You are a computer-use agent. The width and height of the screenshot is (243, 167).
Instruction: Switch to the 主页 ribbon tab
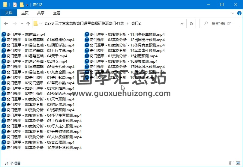tap(25, 13)
